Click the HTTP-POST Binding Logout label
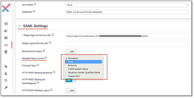This screenshot has height=98, width=194. pos(36,91)
